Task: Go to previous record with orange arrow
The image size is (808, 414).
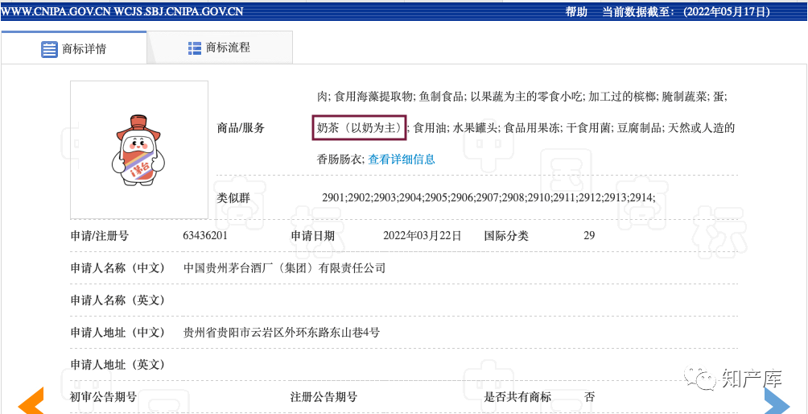Action: click(31, 402)
